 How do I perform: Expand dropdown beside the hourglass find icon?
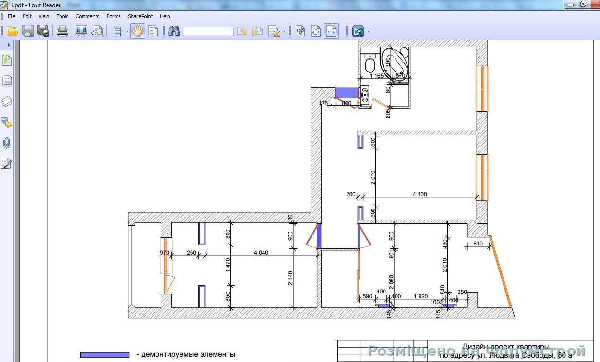pyautogui.click(x=284, y=32)
